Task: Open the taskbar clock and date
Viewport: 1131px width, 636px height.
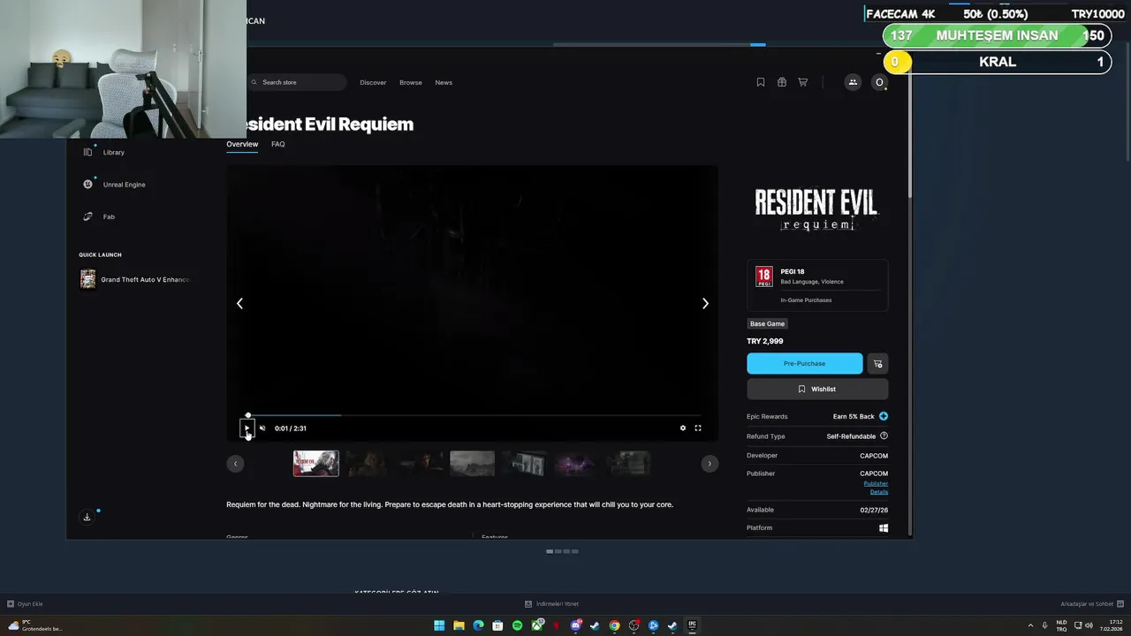Action: (x=1112, y=625)
